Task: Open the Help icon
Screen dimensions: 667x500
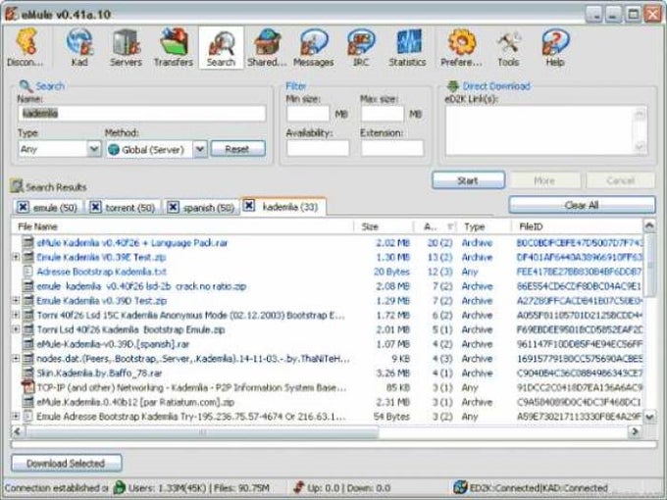Action: point(555,47)
